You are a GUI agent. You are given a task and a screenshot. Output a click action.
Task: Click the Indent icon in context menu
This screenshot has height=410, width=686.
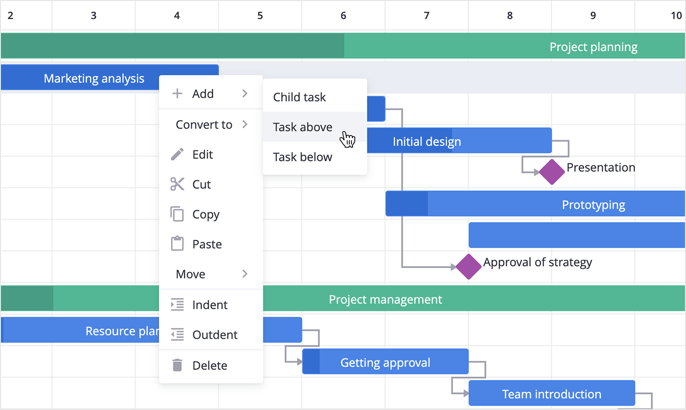click(177, 305)
